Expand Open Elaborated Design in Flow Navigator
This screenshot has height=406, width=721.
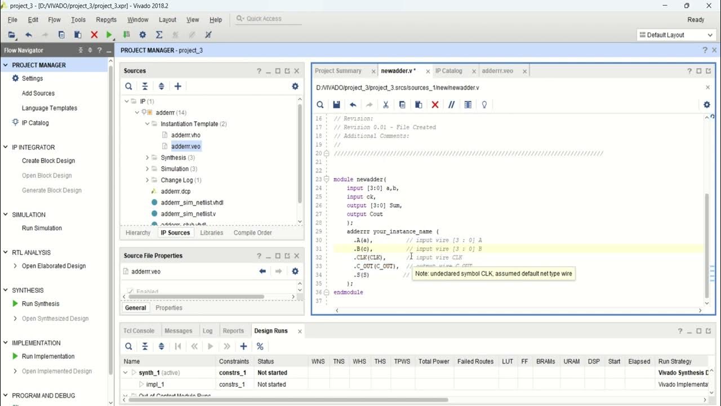(15, 266)
